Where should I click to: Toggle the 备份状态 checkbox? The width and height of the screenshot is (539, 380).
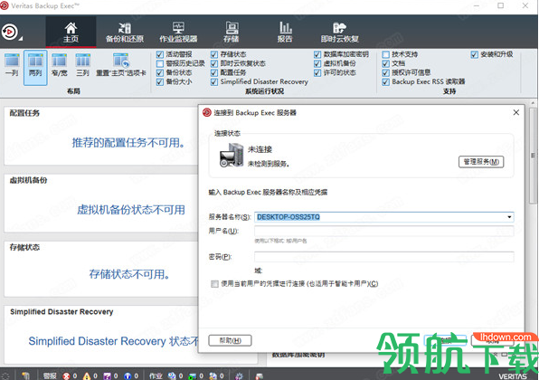160,73
